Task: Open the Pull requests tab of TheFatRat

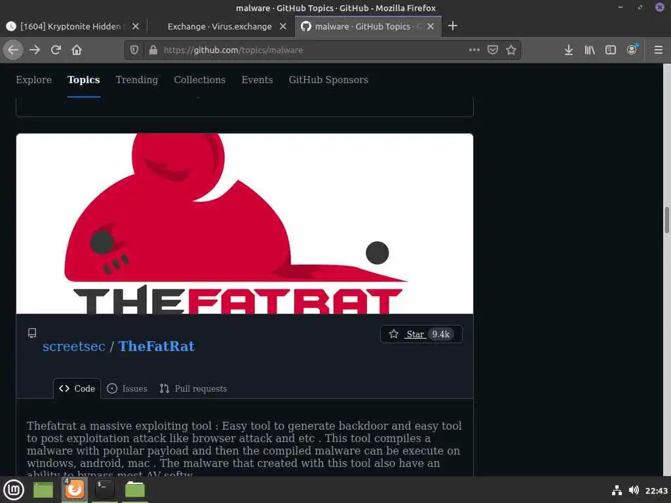Action: click(193, 388)
